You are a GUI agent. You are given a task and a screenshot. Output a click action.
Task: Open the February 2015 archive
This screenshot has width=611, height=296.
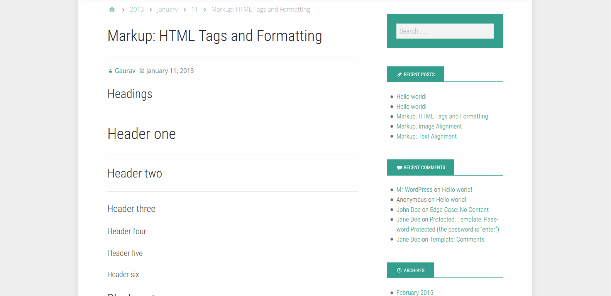click(x=415, y=293)
